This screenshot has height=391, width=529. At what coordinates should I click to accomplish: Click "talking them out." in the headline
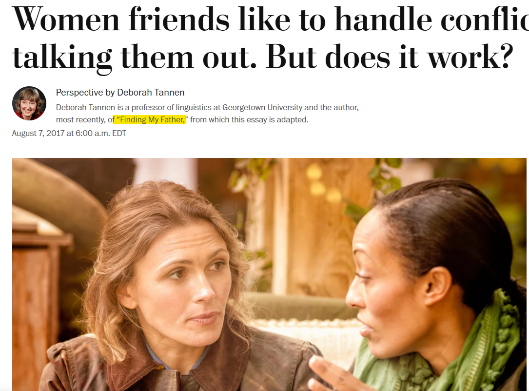(x=135, y=57)
